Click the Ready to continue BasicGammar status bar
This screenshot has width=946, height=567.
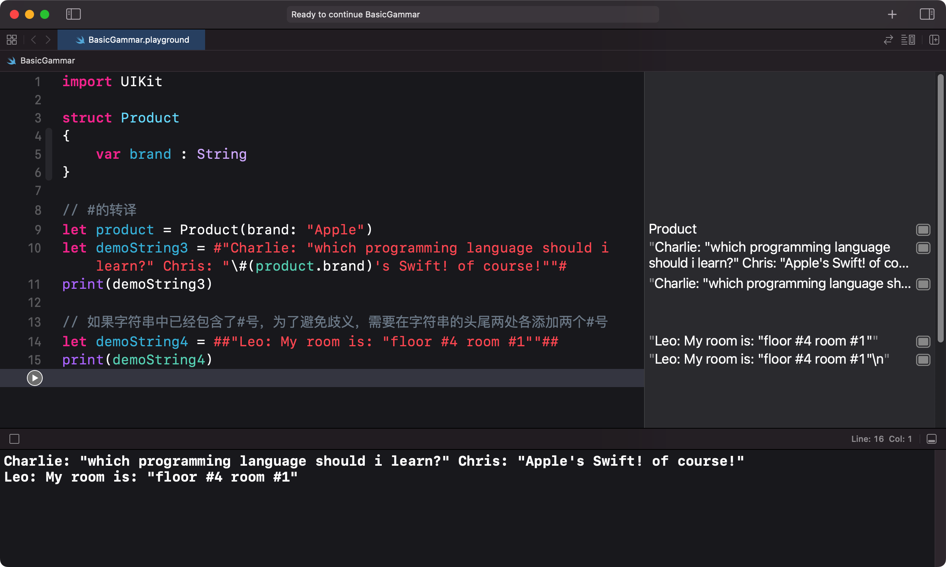(473, 14)
